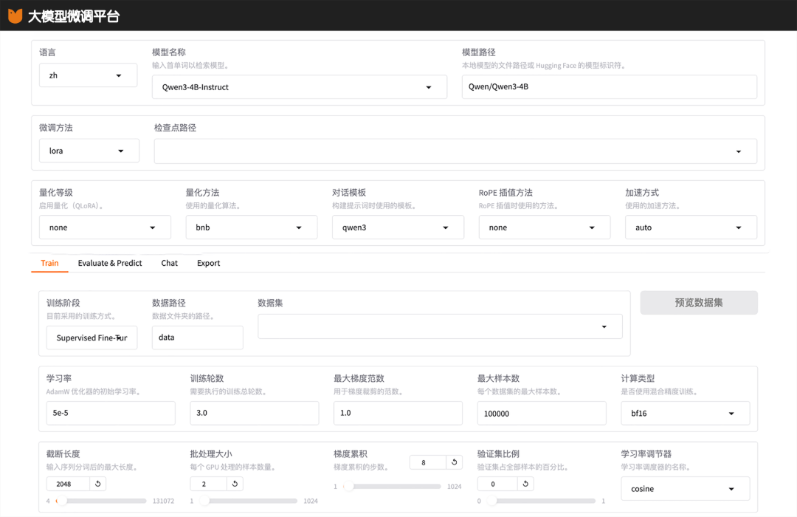The height and width of the screenshot is (517, 797).
Task: Open the 语言 dropdown showing zh
Action: pyautogui.click(x=88, y=75)
